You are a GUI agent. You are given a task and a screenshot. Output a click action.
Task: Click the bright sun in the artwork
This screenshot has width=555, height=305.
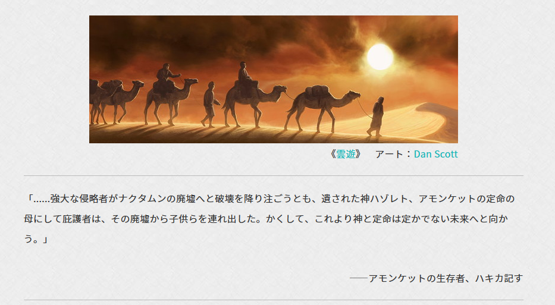pos(380,56)
